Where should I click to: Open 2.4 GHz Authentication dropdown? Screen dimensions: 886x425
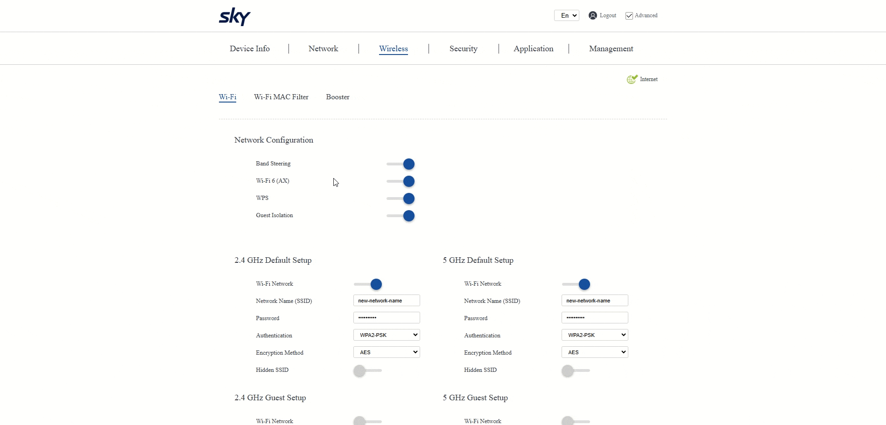pyautogui.click(x=387, y=335)
